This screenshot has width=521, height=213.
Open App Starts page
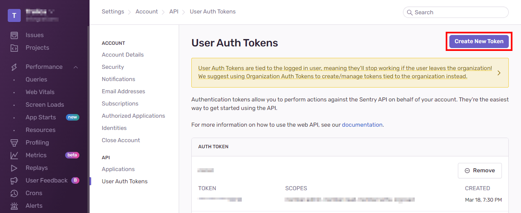(41, 117)
